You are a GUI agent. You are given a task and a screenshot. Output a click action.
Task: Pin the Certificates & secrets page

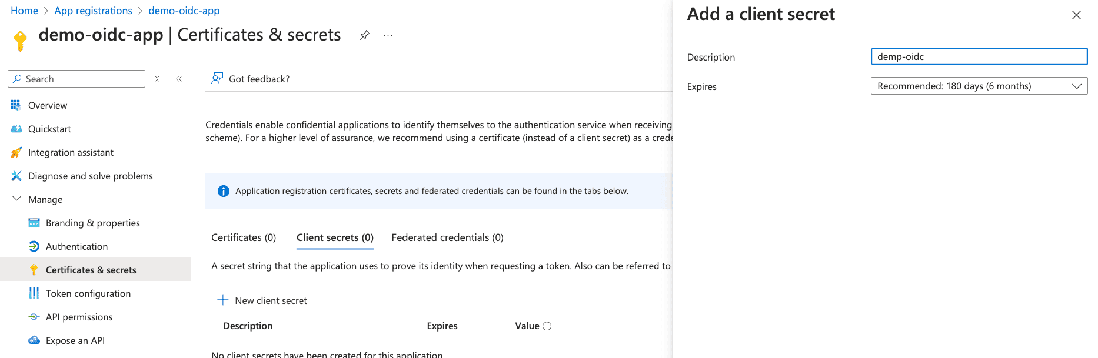click(364, 35)
